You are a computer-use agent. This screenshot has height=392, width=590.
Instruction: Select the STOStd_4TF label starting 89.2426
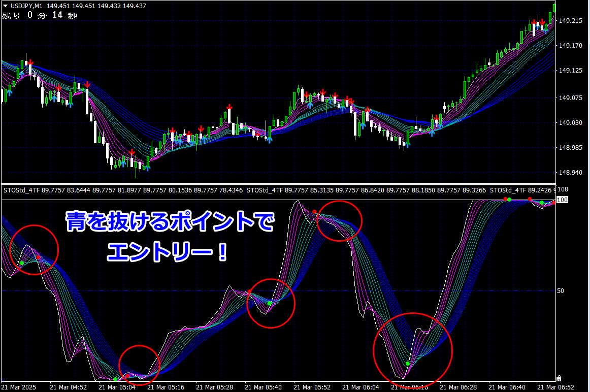(522, 190)
